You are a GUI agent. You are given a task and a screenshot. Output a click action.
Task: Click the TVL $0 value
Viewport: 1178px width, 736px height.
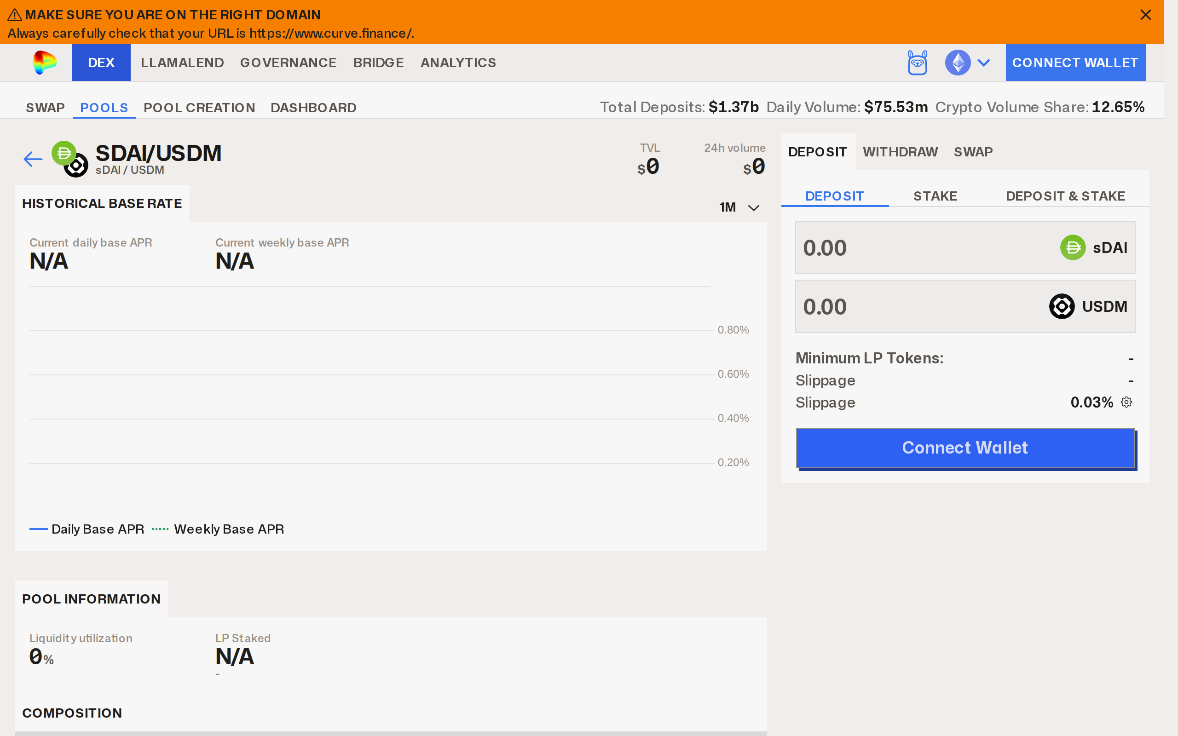[x=649, y=167]
